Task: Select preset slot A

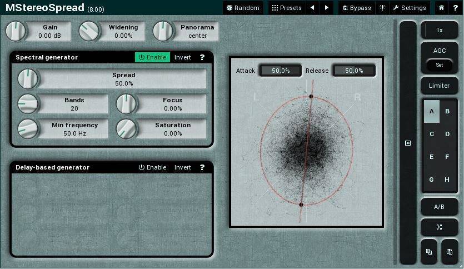Action: (x=431, y=111)
